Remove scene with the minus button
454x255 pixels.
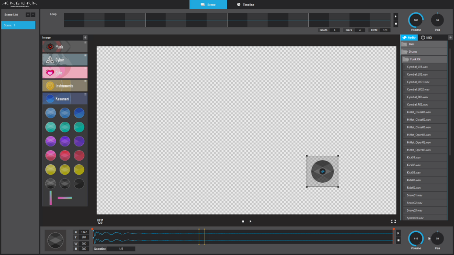pyautogui.click(x=33, y=15)
